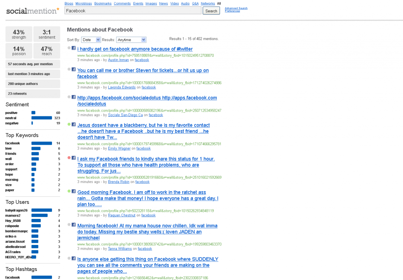Viewport: 403px width, 280px height.
Task: Switch to the Microblogs category tab
Action: click(83, 4)
